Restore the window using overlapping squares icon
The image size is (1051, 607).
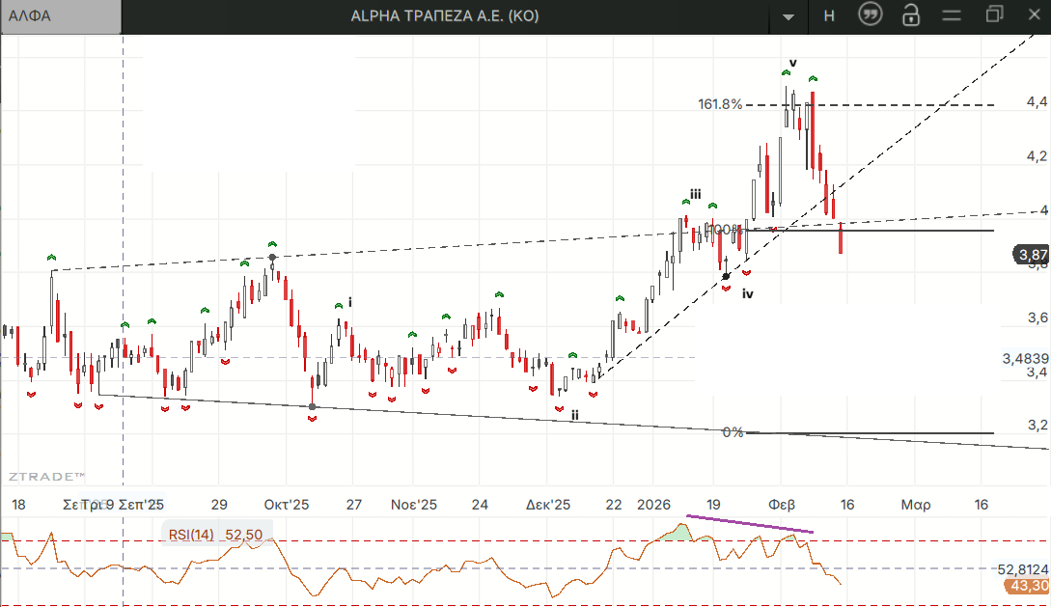[x=995, y=14]
